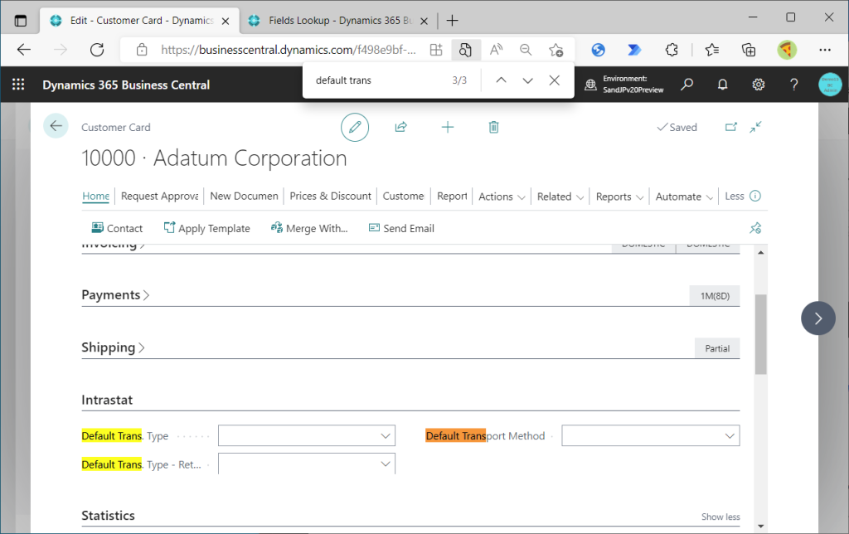Screen dimensions: 849x534
Task: Open the browser extensions puzzle icon
Action: [x=672, y=50]
